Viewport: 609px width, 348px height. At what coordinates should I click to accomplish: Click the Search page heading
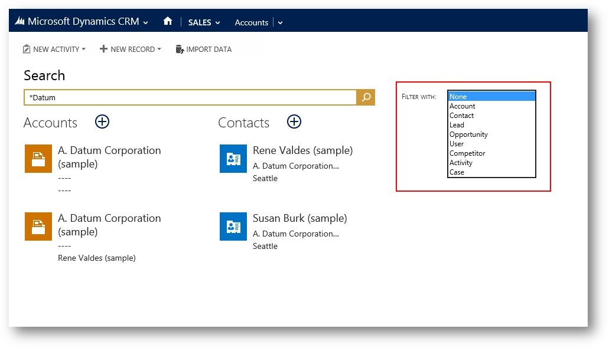coord(44,75)
